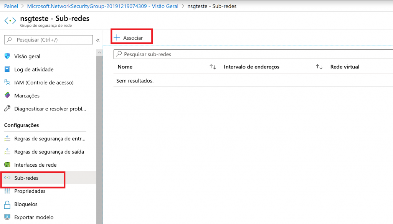This screenshot has width=393, height=224.
Task: Focus the Pesquisar sub-redes search field
Action: [x=253, y=54]
